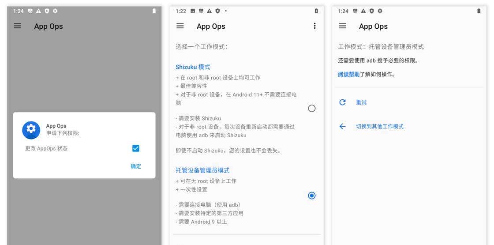The image size is (494, 245).
Task: Click image icon in middle status bar
Action: tap(193, 11)
